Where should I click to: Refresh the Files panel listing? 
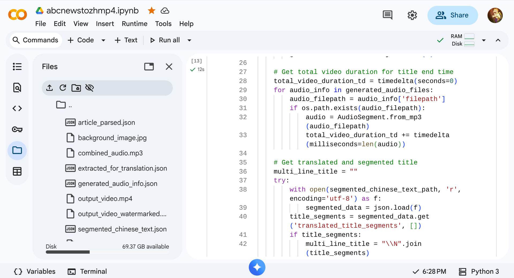point(63,88)
